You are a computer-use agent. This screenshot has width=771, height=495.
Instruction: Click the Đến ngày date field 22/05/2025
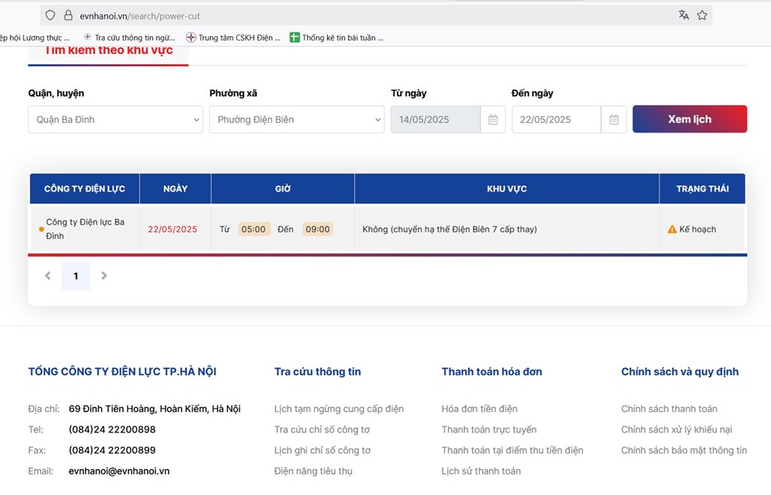tap(556, 120)
